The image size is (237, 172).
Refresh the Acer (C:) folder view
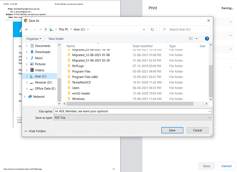[152, 29]
